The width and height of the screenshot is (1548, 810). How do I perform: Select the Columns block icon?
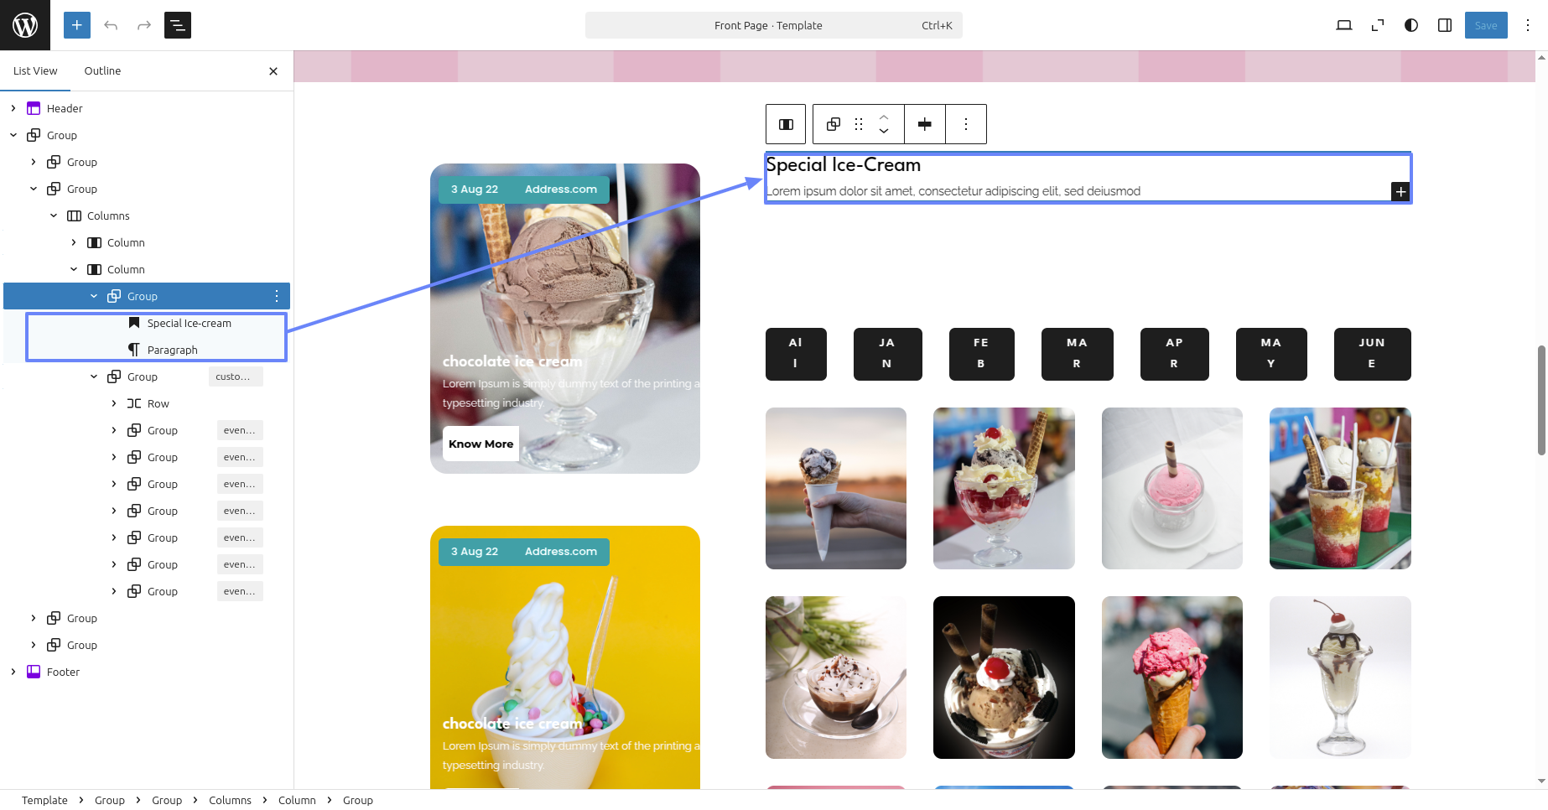tap(74, 215)
